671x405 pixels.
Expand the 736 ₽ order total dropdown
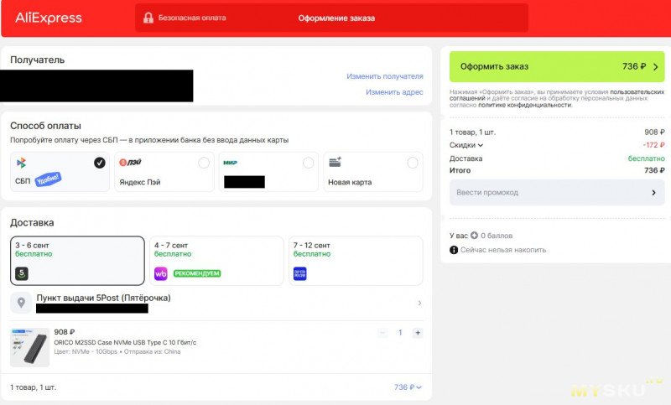[x=408, y=387]
